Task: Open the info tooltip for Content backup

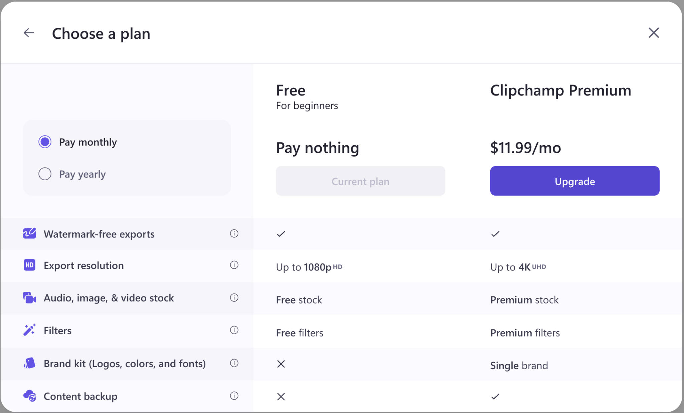Action: (x=234, y=396)
